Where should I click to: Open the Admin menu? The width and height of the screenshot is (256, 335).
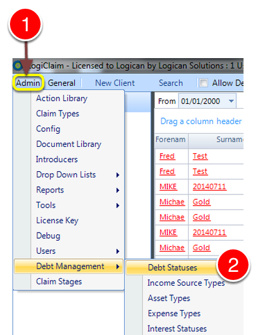coord(28,82)
